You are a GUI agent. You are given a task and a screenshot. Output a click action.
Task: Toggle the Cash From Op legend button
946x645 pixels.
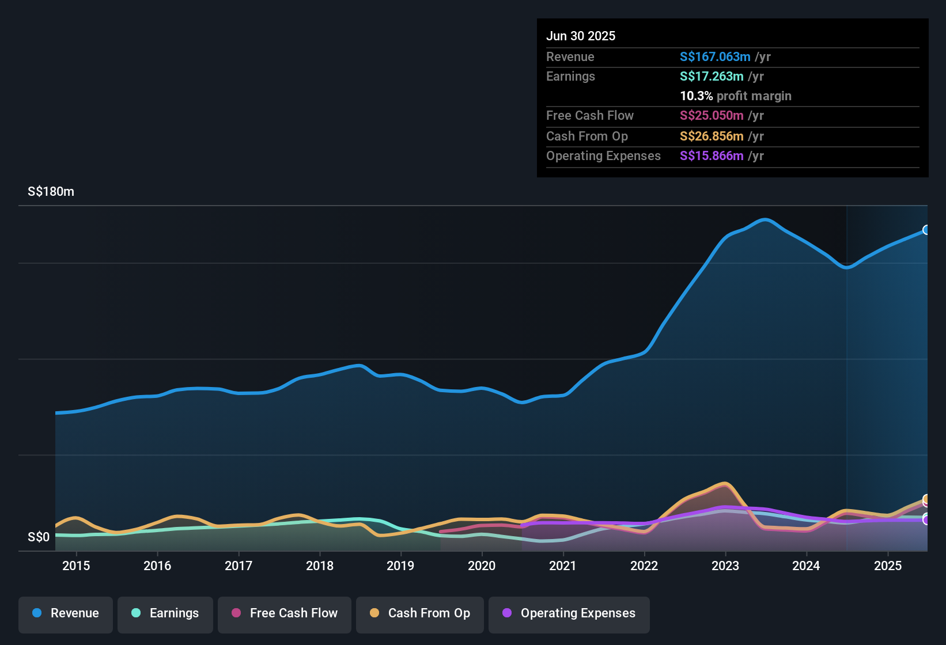tap(420, 614)
